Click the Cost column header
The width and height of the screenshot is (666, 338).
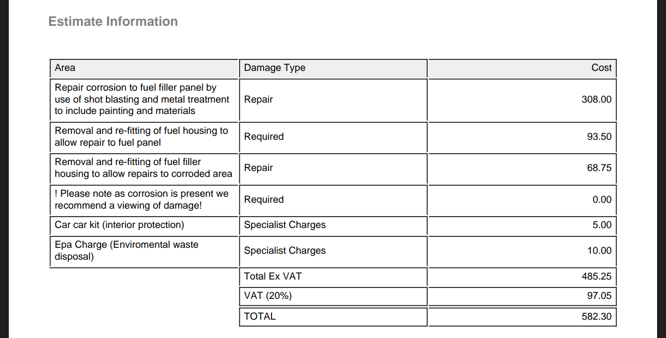point(602,68)
